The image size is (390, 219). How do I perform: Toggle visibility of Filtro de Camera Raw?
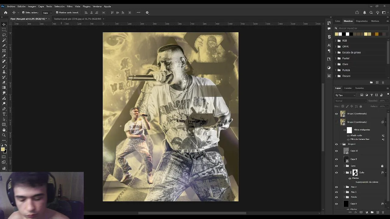[x=348, y=139]
